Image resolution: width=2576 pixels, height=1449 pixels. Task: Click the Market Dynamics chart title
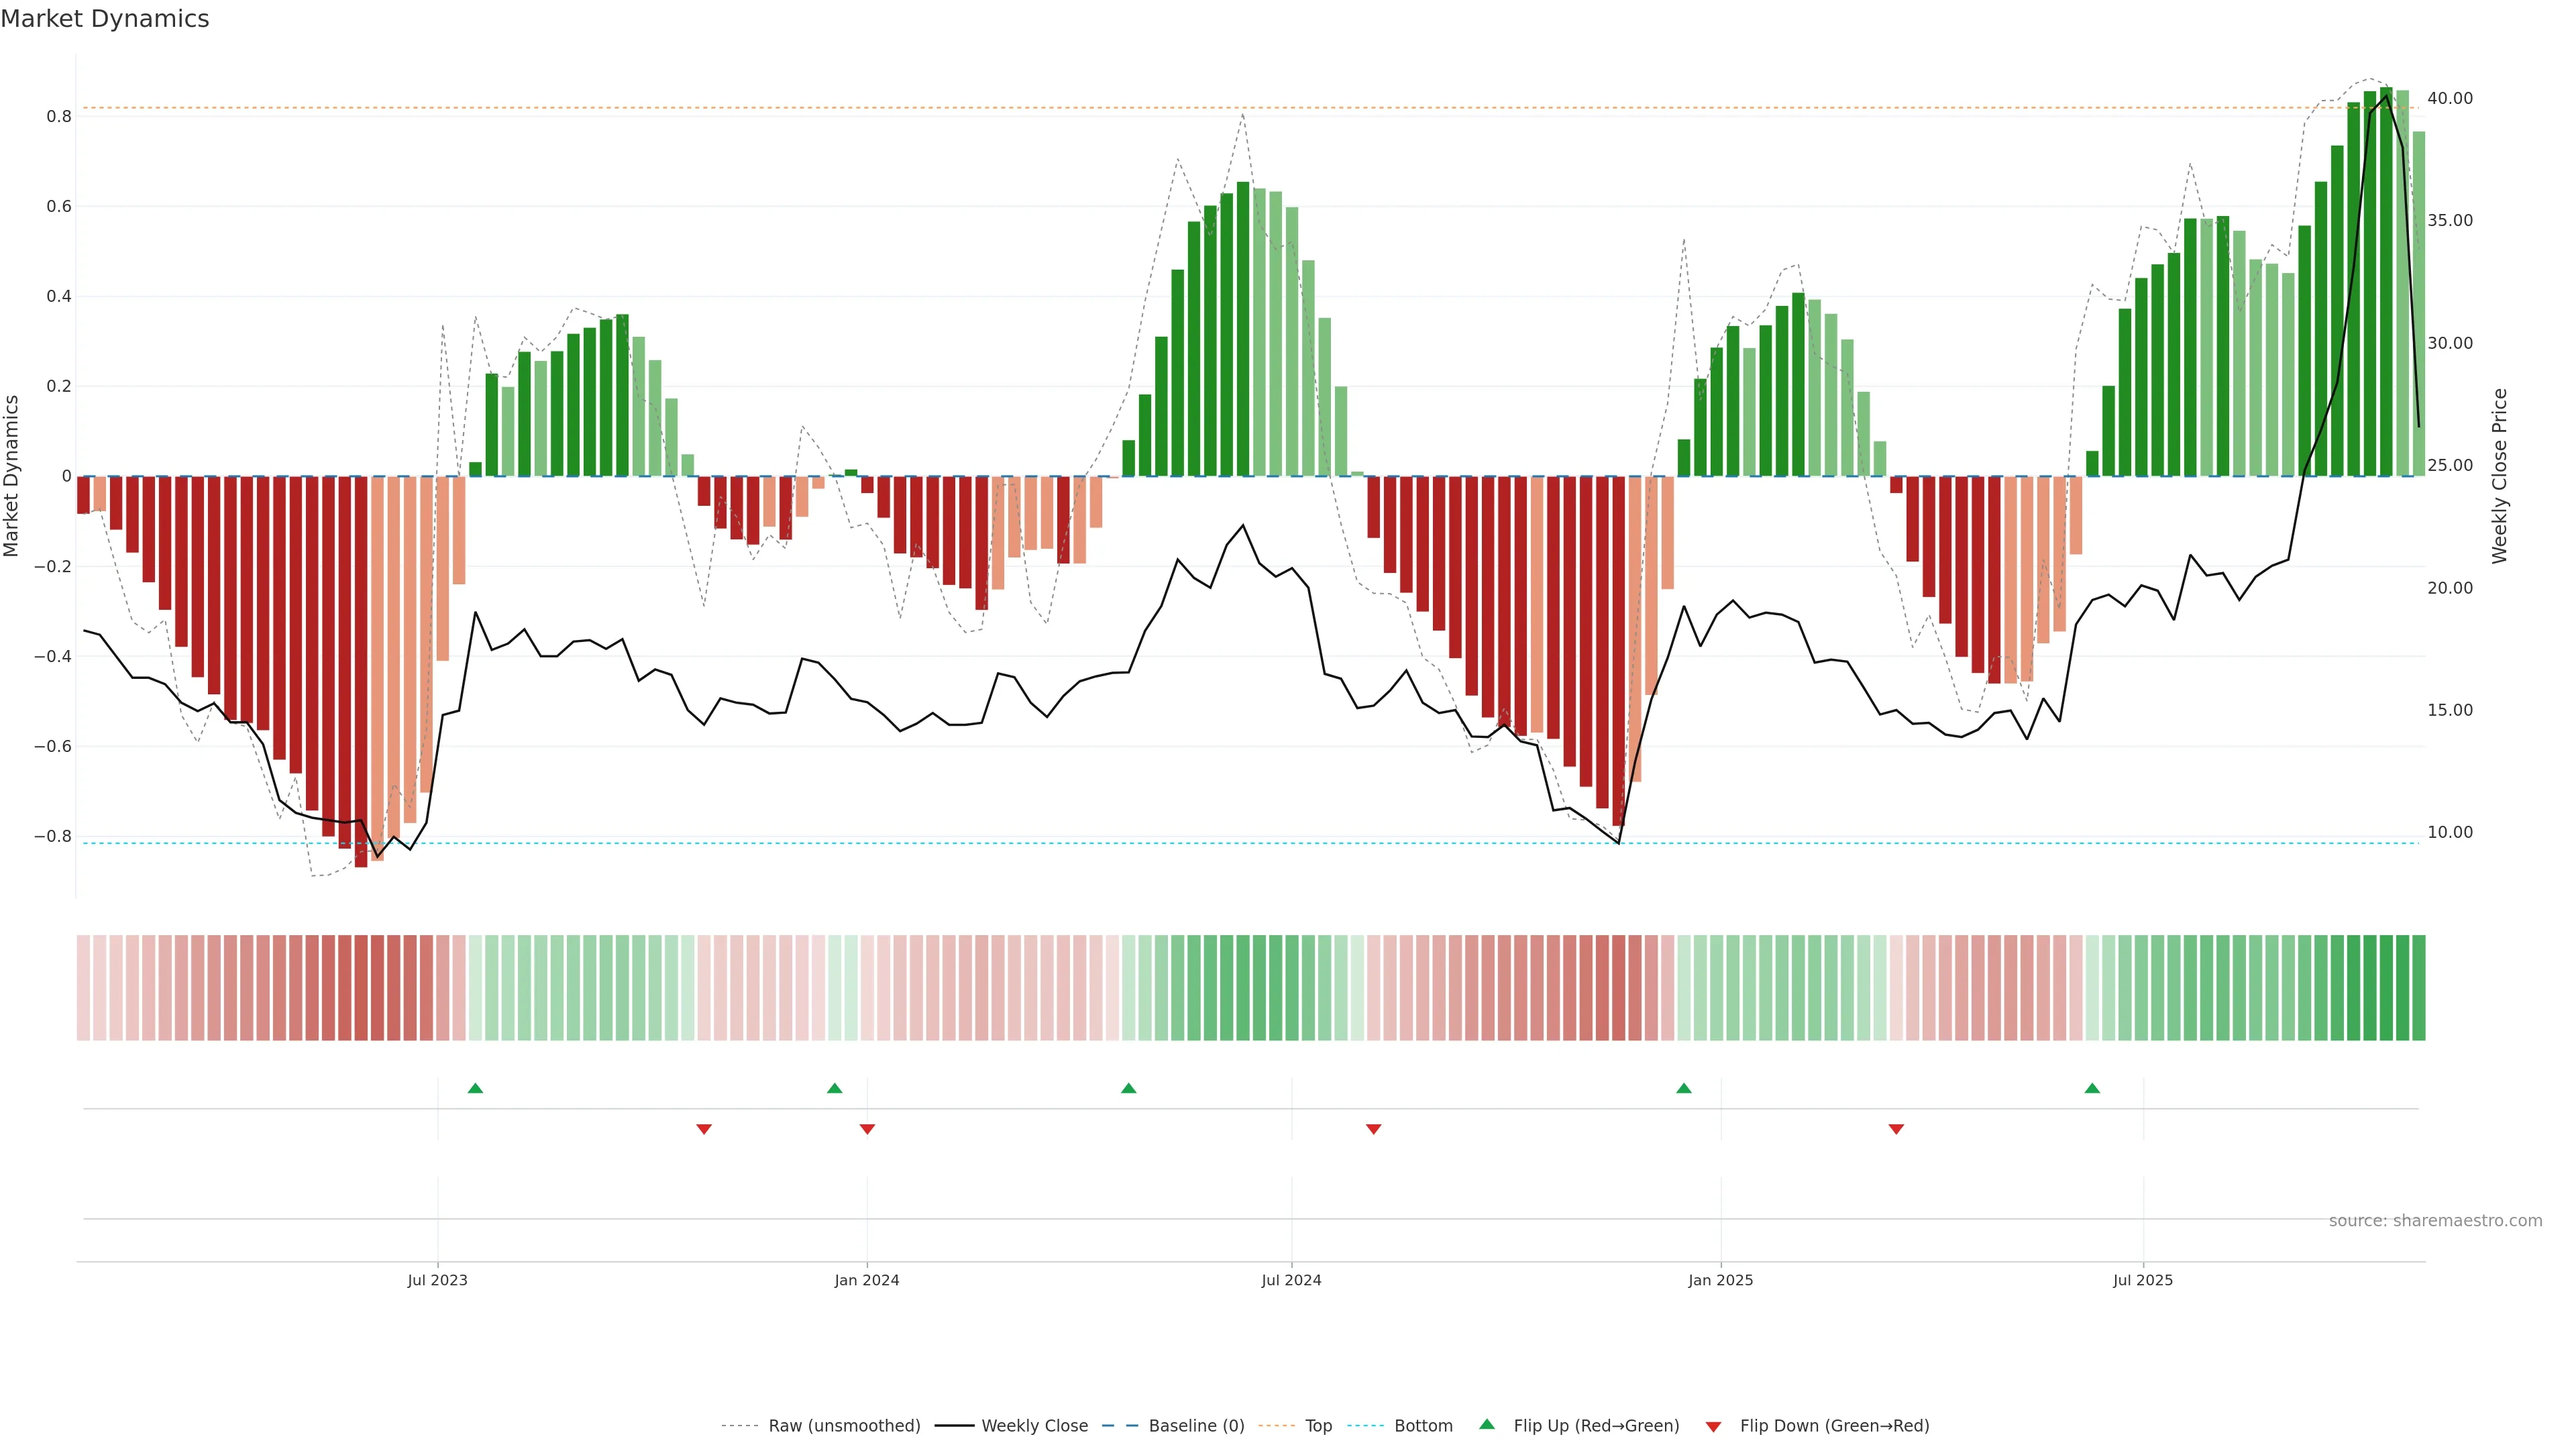coord(105,19)
